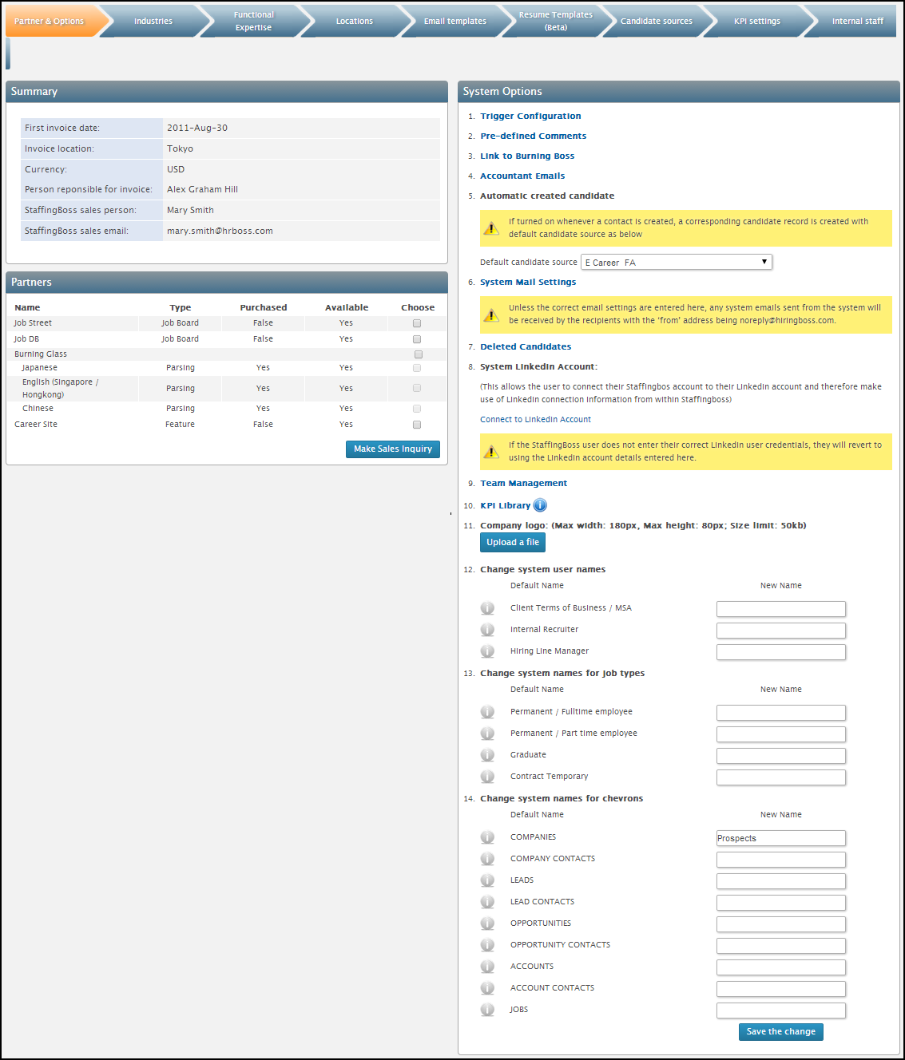Toggle the Japanese parsing checkbox
This screenshot has height=1060, width=905.
[417, 368]
